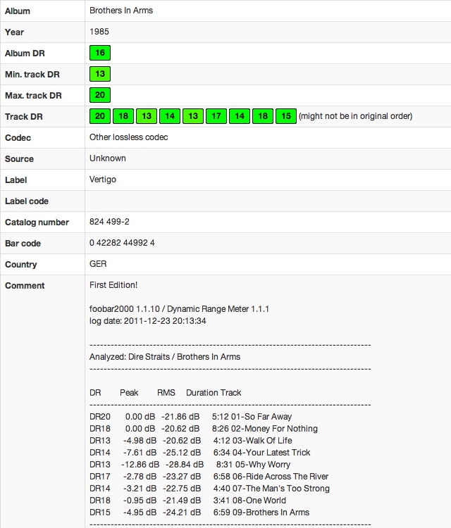Select bar code 0 42282 44992 4
This screenshot has height=528, width=451.
point(122,243)
